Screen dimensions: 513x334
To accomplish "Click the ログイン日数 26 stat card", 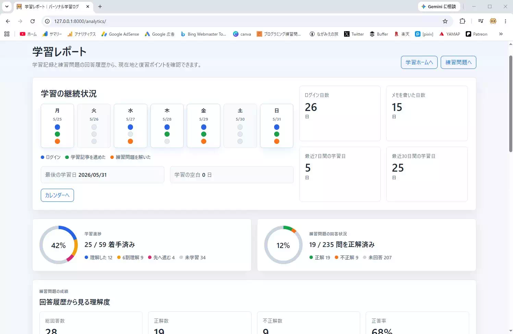I will [x=340, y=113].
